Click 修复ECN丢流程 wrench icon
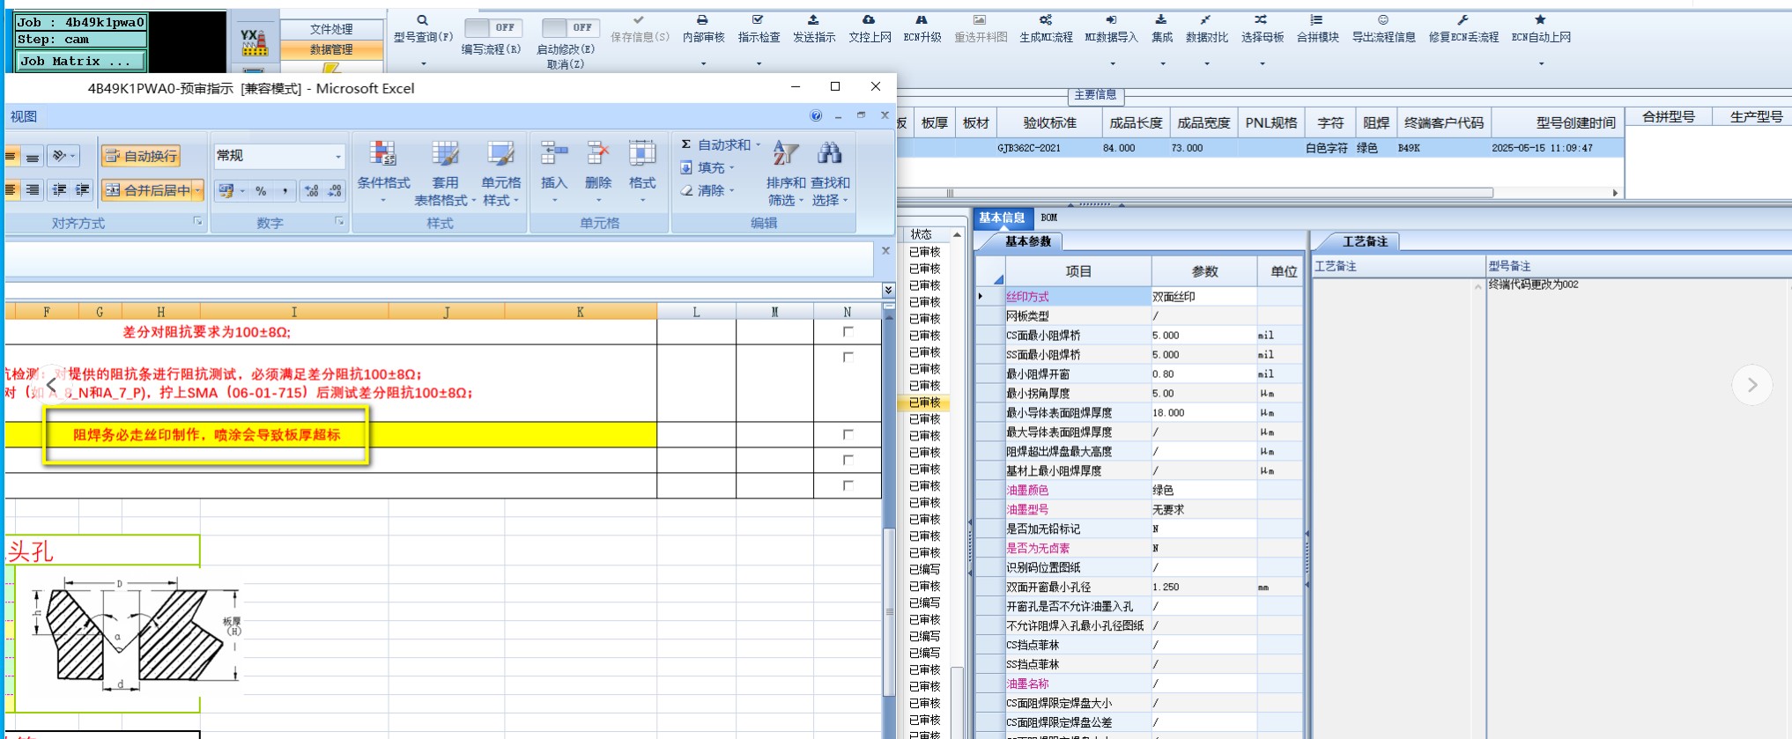This screenshot has width=1792, height=739. [x=1462, y=19]
